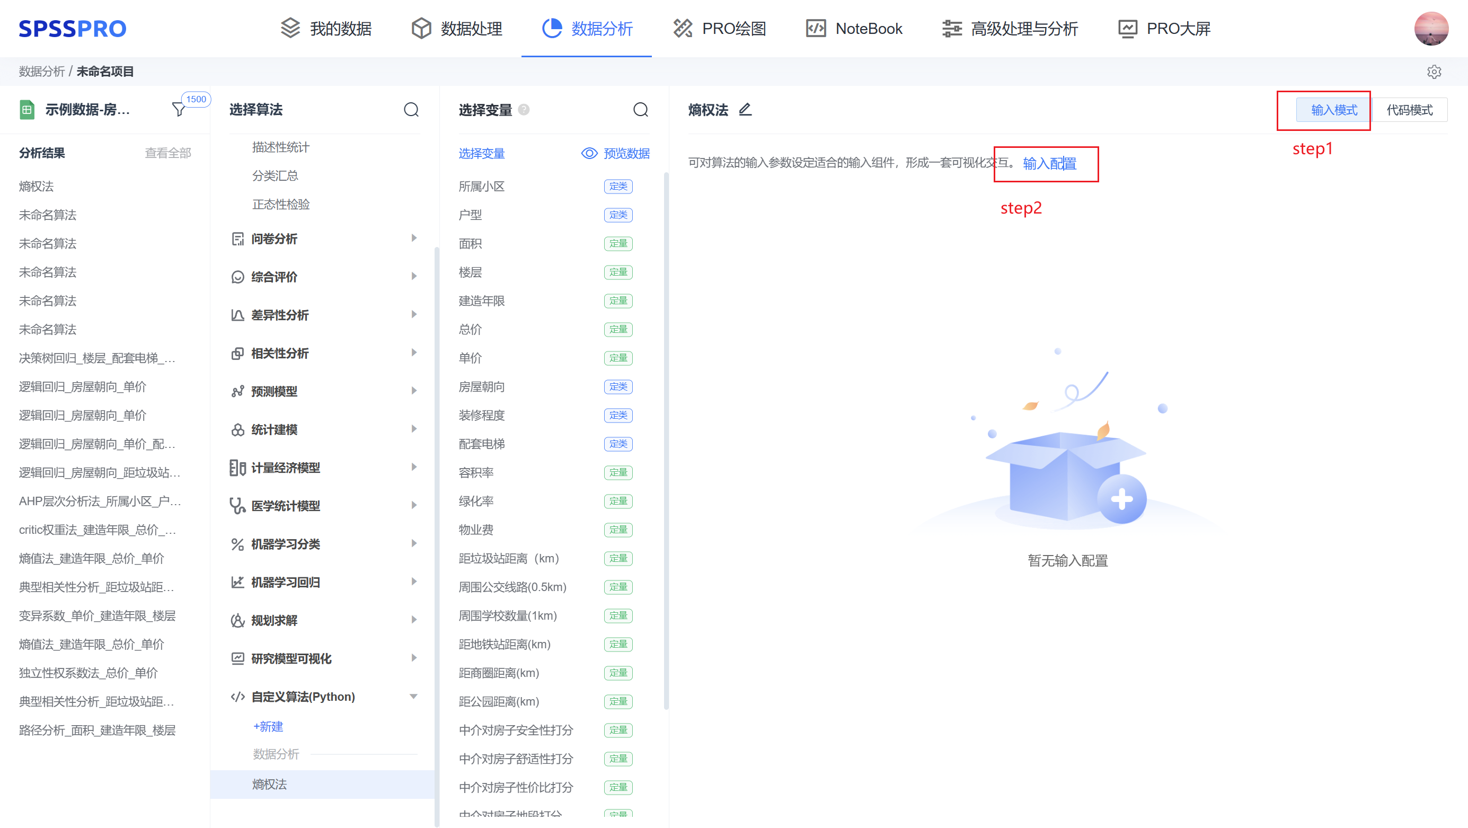1468x828 pixels.
Task: Search variables with the magnifier icon
Action: [x=641, y=109]
